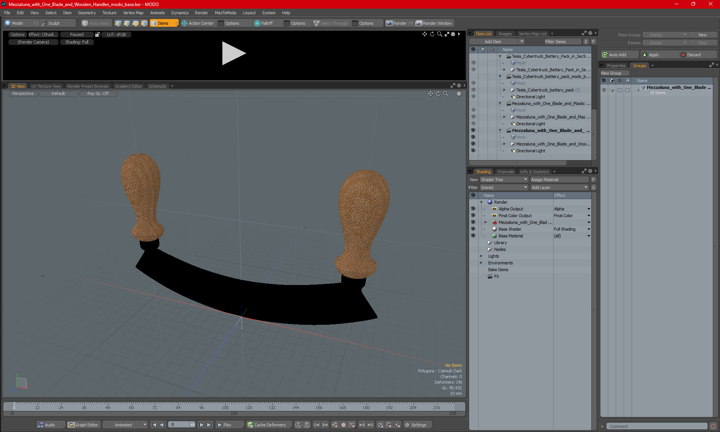Image resolution: width=720 pixels, height=432 pixels.
Task: Click the preview rotate view icon
Action: [432, 34]
